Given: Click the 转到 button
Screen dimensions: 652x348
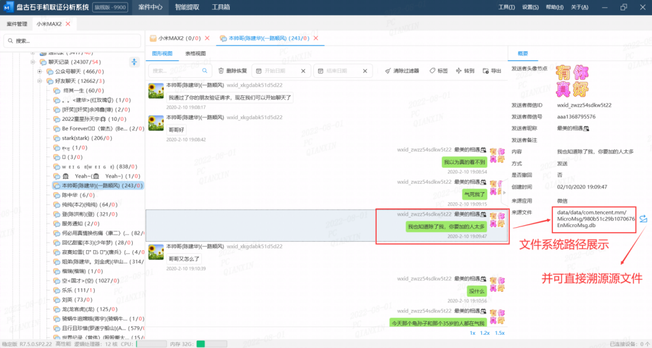Looking at the screenshot, I should (x=465, y=71).
